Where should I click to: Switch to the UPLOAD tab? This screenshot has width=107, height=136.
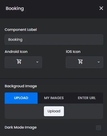(x=21, y=98)
